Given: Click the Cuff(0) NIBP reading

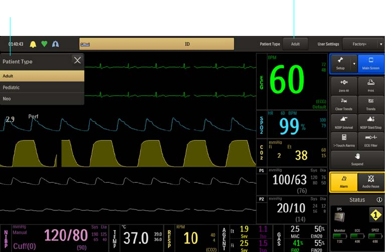Looking at the screenshot, I should [25, 246].
